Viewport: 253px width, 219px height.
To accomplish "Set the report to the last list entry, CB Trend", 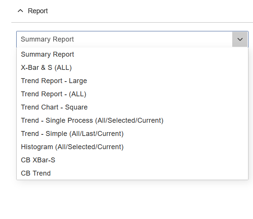I will tap(36, 173).
